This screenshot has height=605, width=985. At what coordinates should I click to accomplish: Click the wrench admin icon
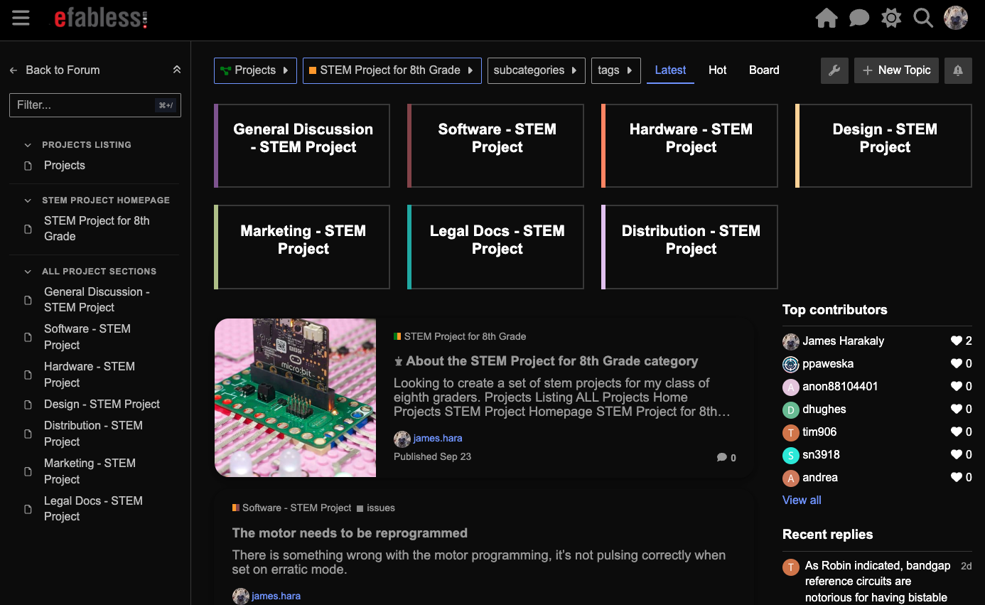835,70
